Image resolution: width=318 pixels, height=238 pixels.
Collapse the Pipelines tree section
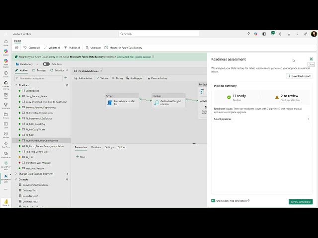pos(16,85)
